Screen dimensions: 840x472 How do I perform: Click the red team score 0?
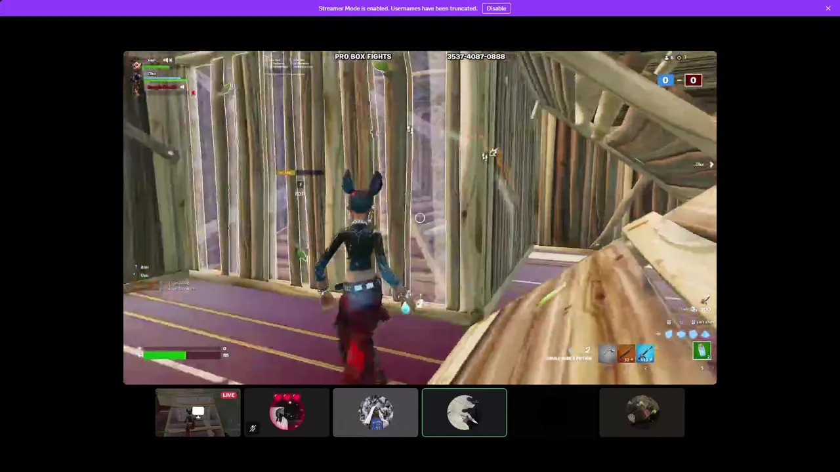pyautogui.click(x=693, y=81)
